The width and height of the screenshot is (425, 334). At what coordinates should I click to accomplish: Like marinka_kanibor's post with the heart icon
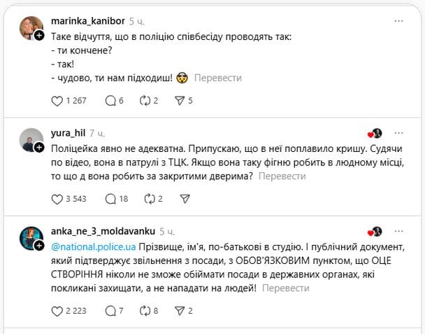pyautogui.click(x=57, y=101)
